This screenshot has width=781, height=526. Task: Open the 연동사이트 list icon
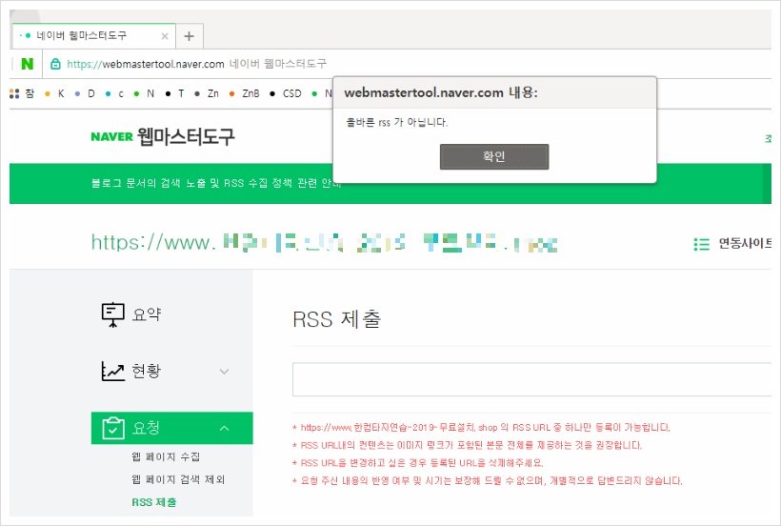pyautogui.click(x=701, y=244)
